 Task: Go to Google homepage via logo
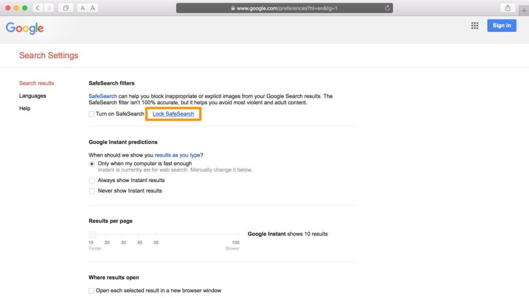point(25,28)
